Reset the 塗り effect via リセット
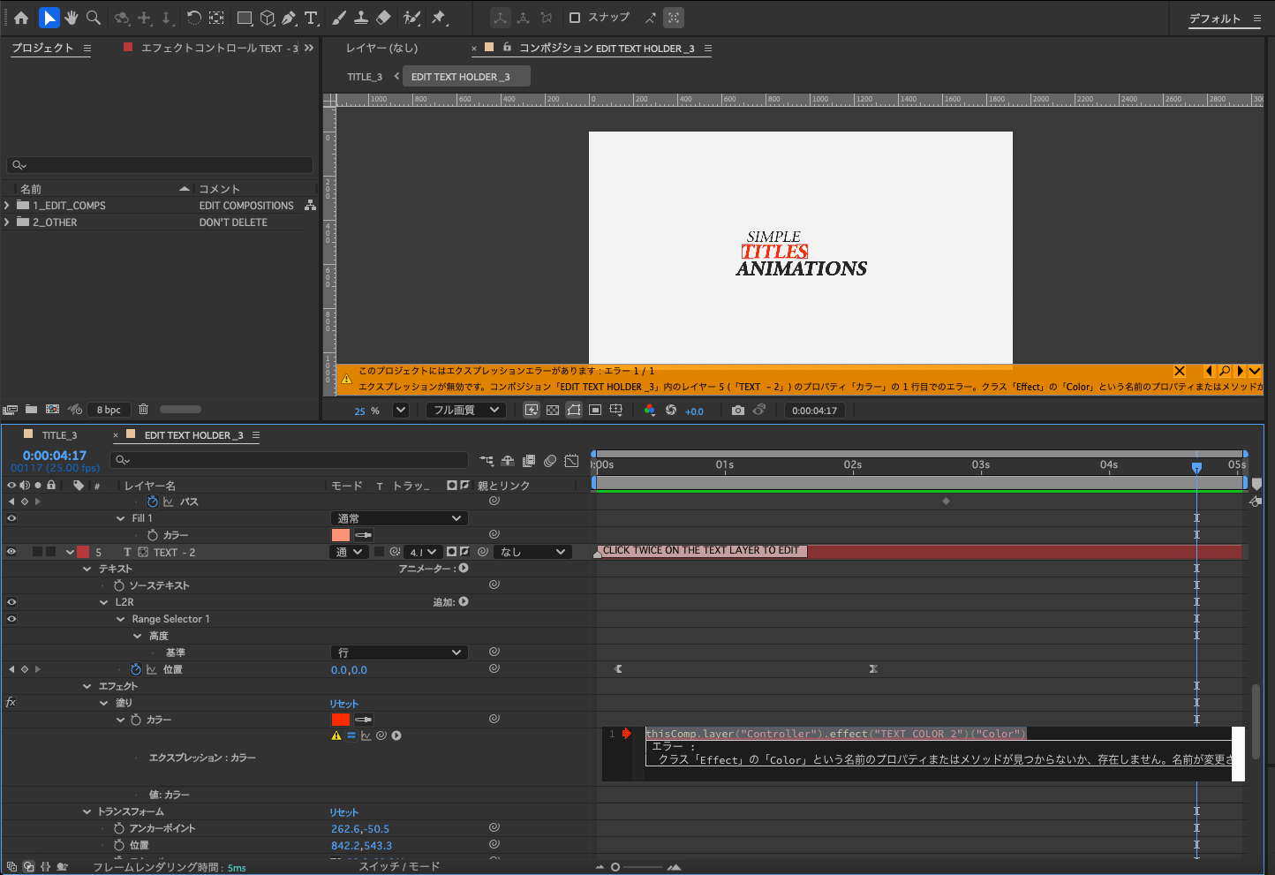 pos(344,704)
